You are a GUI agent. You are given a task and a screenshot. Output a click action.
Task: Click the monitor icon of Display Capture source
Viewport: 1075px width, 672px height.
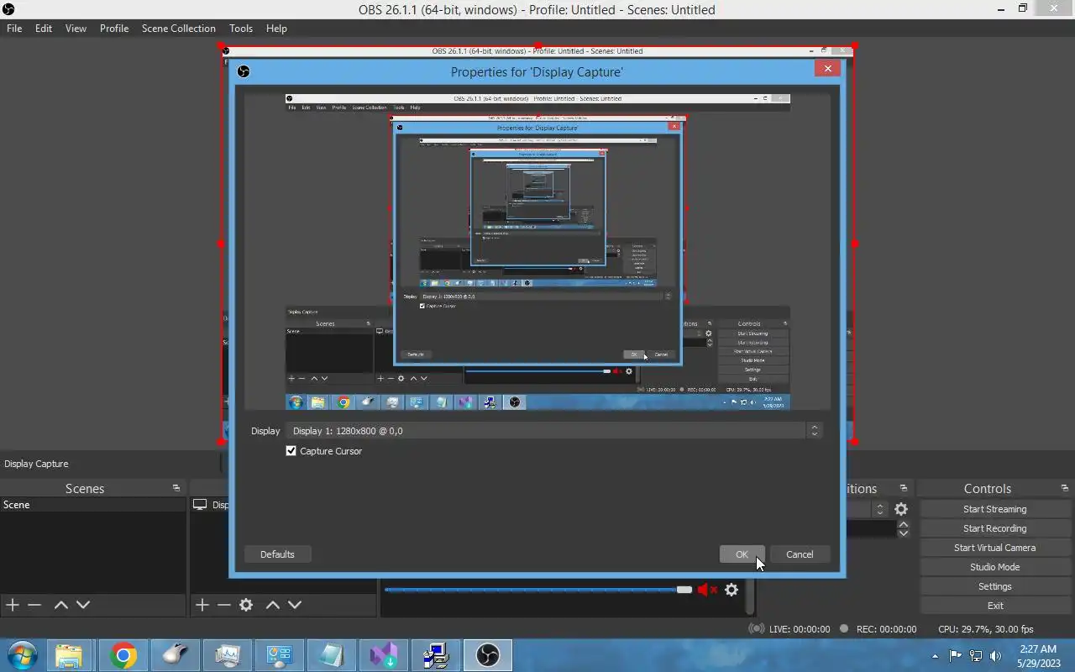pyautogui.click(x=200, y=505)
